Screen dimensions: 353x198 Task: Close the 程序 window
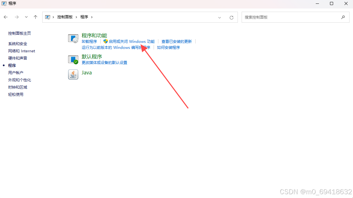[x=346, y=3]
